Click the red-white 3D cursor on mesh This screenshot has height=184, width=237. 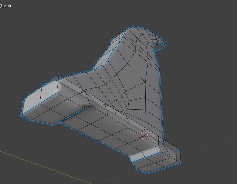coord(144,135)
